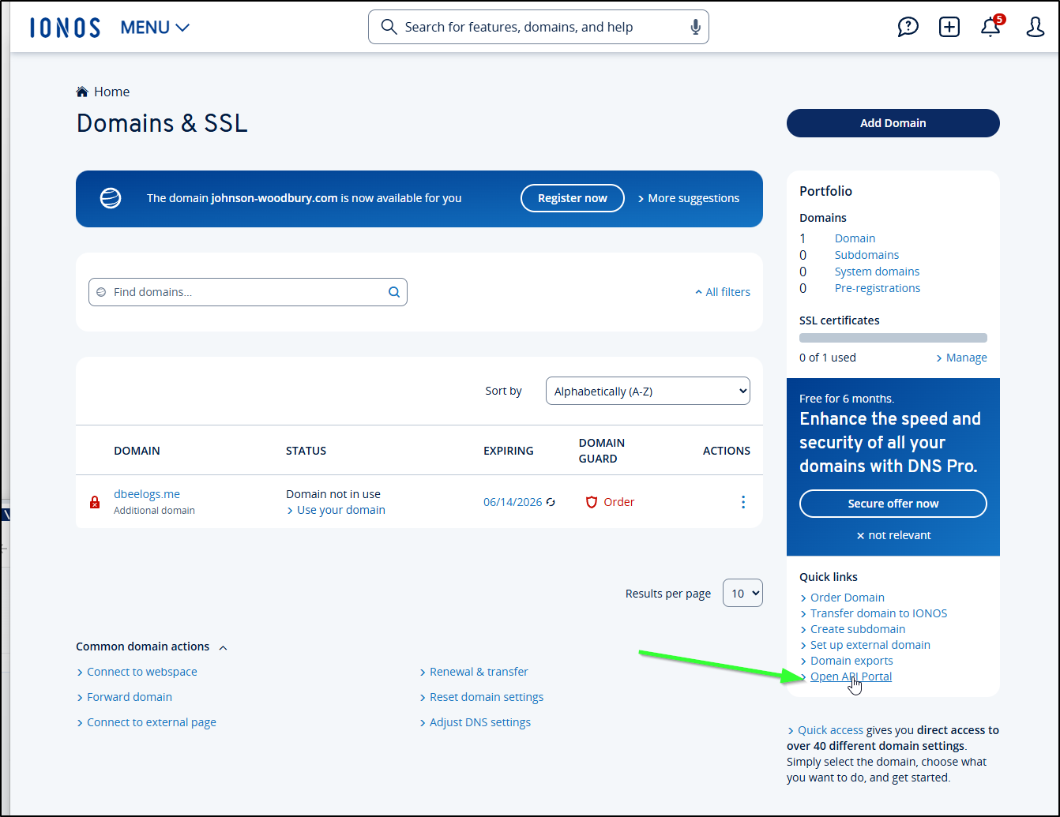Image resolution: width=1060 pixels, height=817 pixels.
Task: Change Results per page dropdown
Action: coord(742,593)
